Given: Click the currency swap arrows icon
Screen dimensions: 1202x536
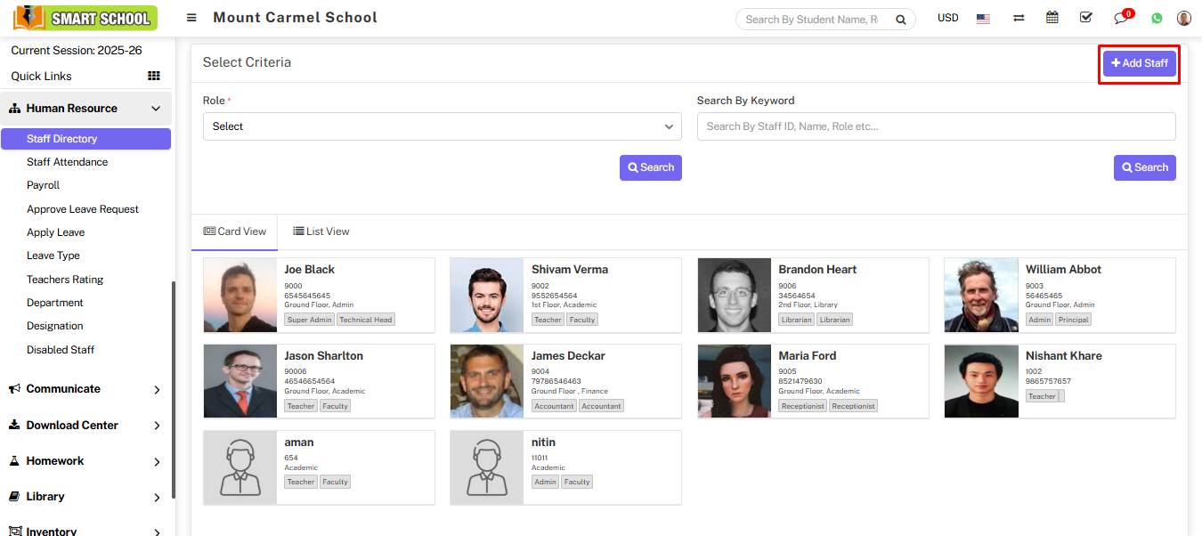Looking at the screenshot, I should (1018, 17).
